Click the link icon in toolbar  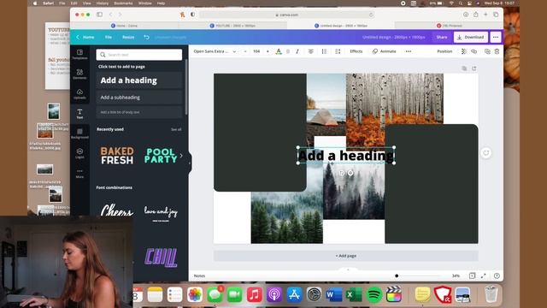coord(473,51)
